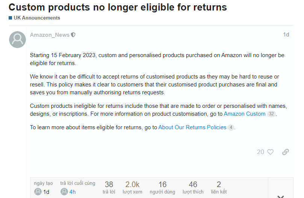Like the post with the heart icon
This screenshot has height=198, width=304.
270,152
